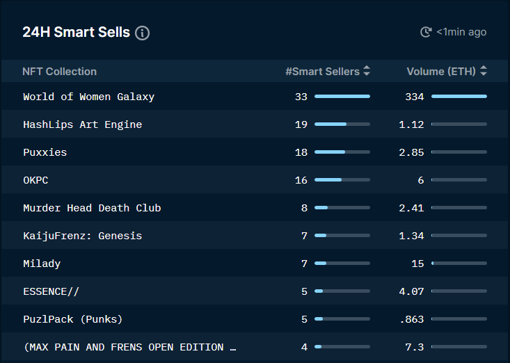Sort by Volume (ETH) arrows
The width and height of the screenshot is (510, 363).
point(484,71)
